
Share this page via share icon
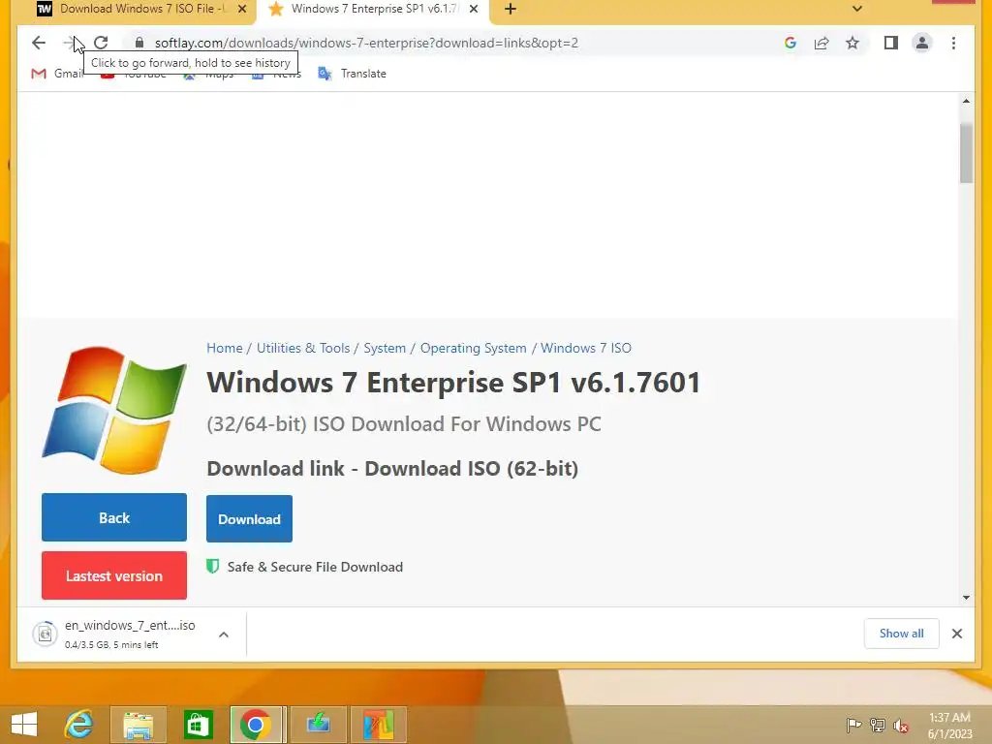coord(821,43)
